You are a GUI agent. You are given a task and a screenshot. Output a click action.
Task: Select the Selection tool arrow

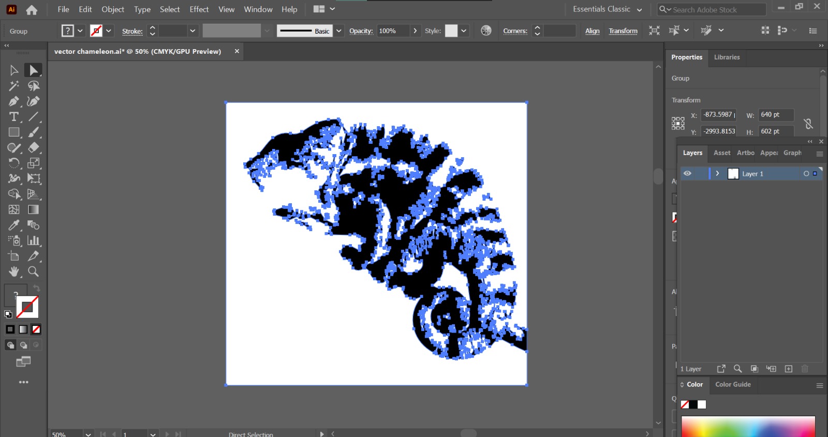click(14, 70)
